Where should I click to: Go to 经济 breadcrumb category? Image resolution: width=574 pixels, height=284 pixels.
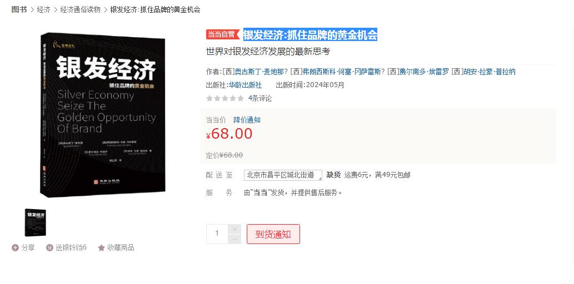click(43, 9)
